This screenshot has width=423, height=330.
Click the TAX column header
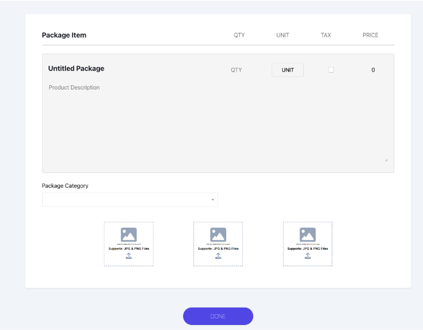[326, 35]
